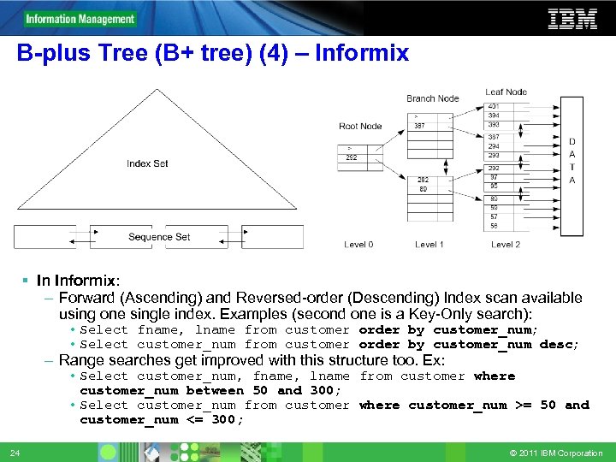Click the Level 2 label
The height and width of the screenshot is (462, 616).
pyautogui.click(x=506, y=245)
